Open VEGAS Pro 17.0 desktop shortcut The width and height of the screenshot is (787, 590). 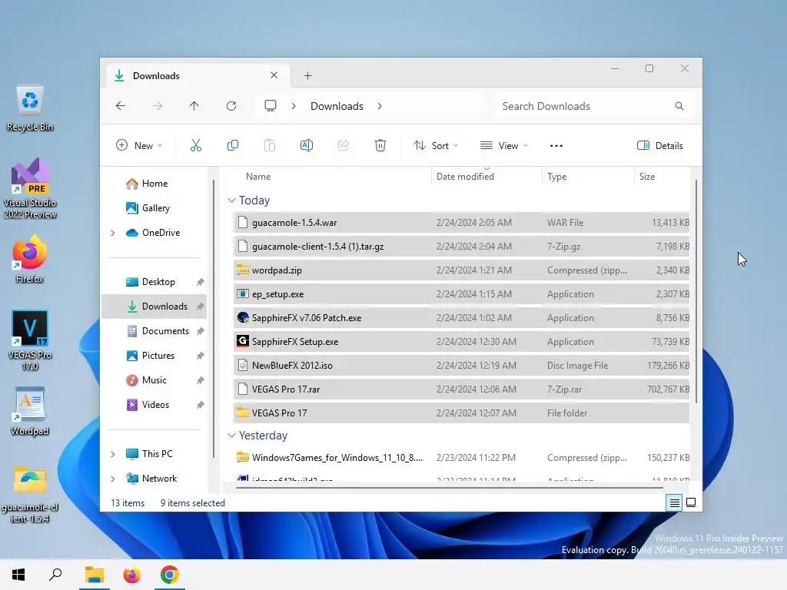point(30,340)
